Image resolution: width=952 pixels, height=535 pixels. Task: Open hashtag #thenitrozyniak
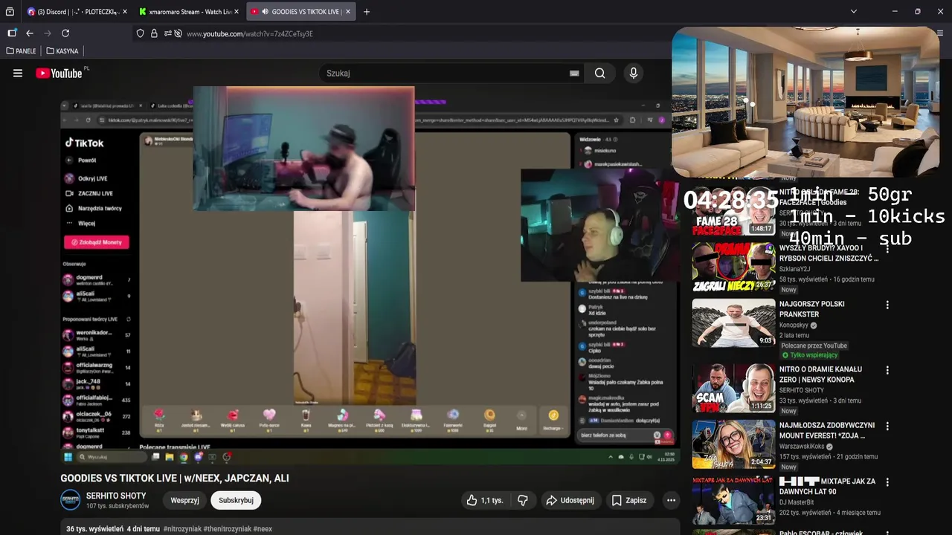[x=227, y=529]
